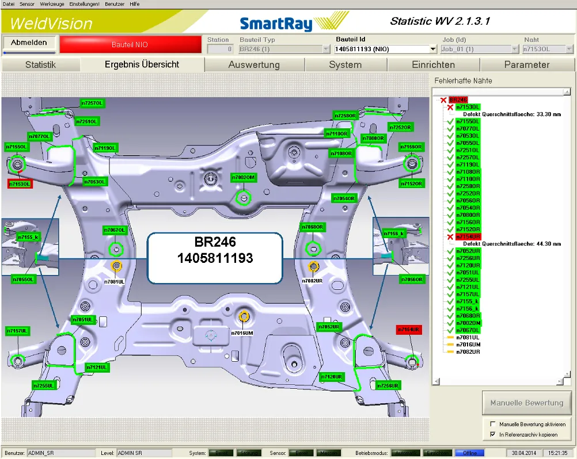Viewport: 577px width, 459px height.
Task: Select n7154UR in the Fehlerhafte Nähte list
Action: 468,237
